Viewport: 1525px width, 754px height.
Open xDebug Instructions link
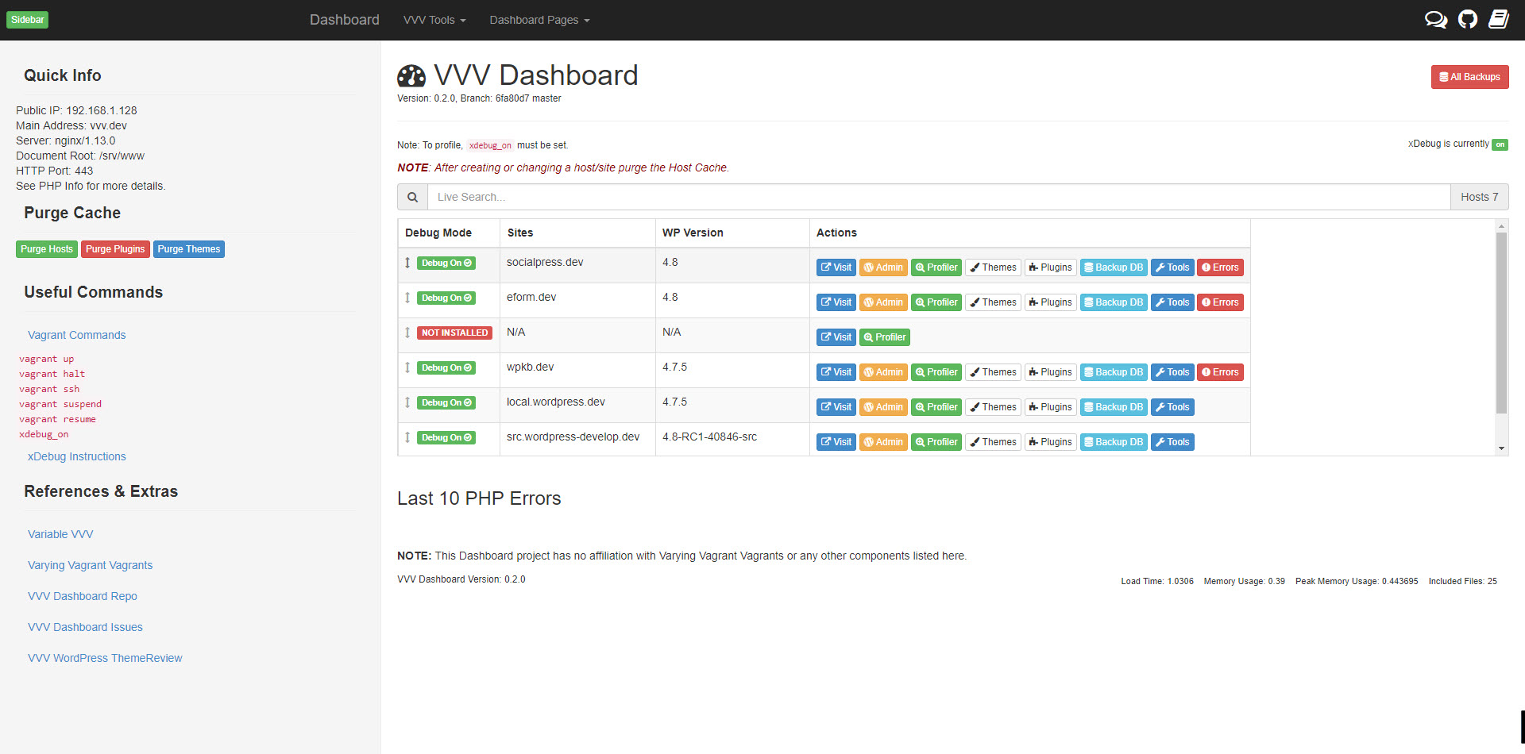[x=76, y=456]
